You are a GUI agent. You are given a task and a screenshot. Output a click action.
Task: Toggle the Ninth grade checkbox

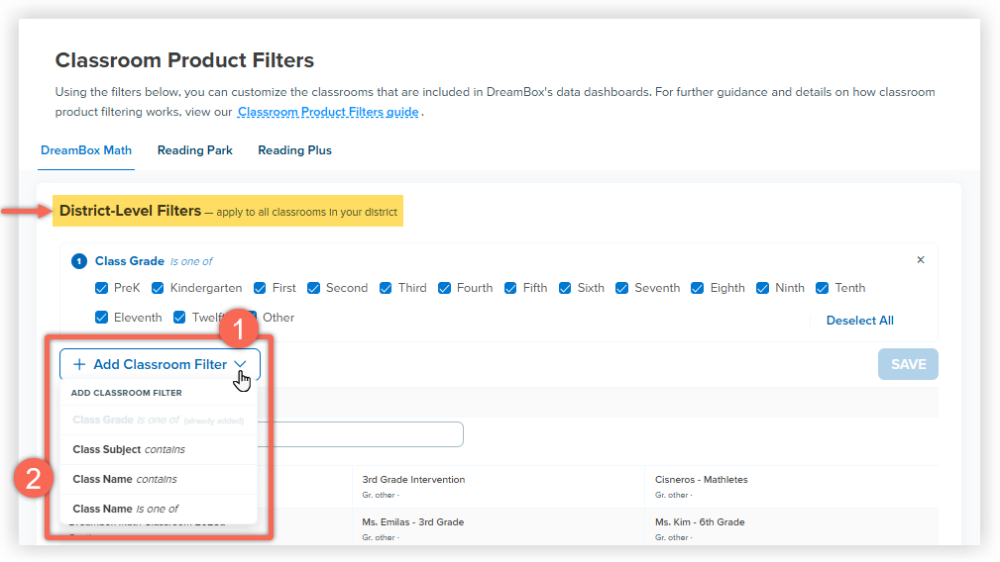coord(762,288)
